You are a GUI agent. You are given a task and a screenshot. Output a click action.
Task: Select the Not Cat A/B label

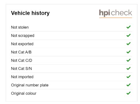(21, 52)
